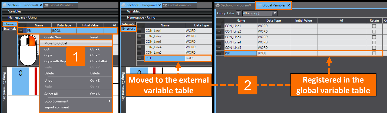Sort by Name column in Externals table
Screen dimensions: 387x113
[165, 25]
